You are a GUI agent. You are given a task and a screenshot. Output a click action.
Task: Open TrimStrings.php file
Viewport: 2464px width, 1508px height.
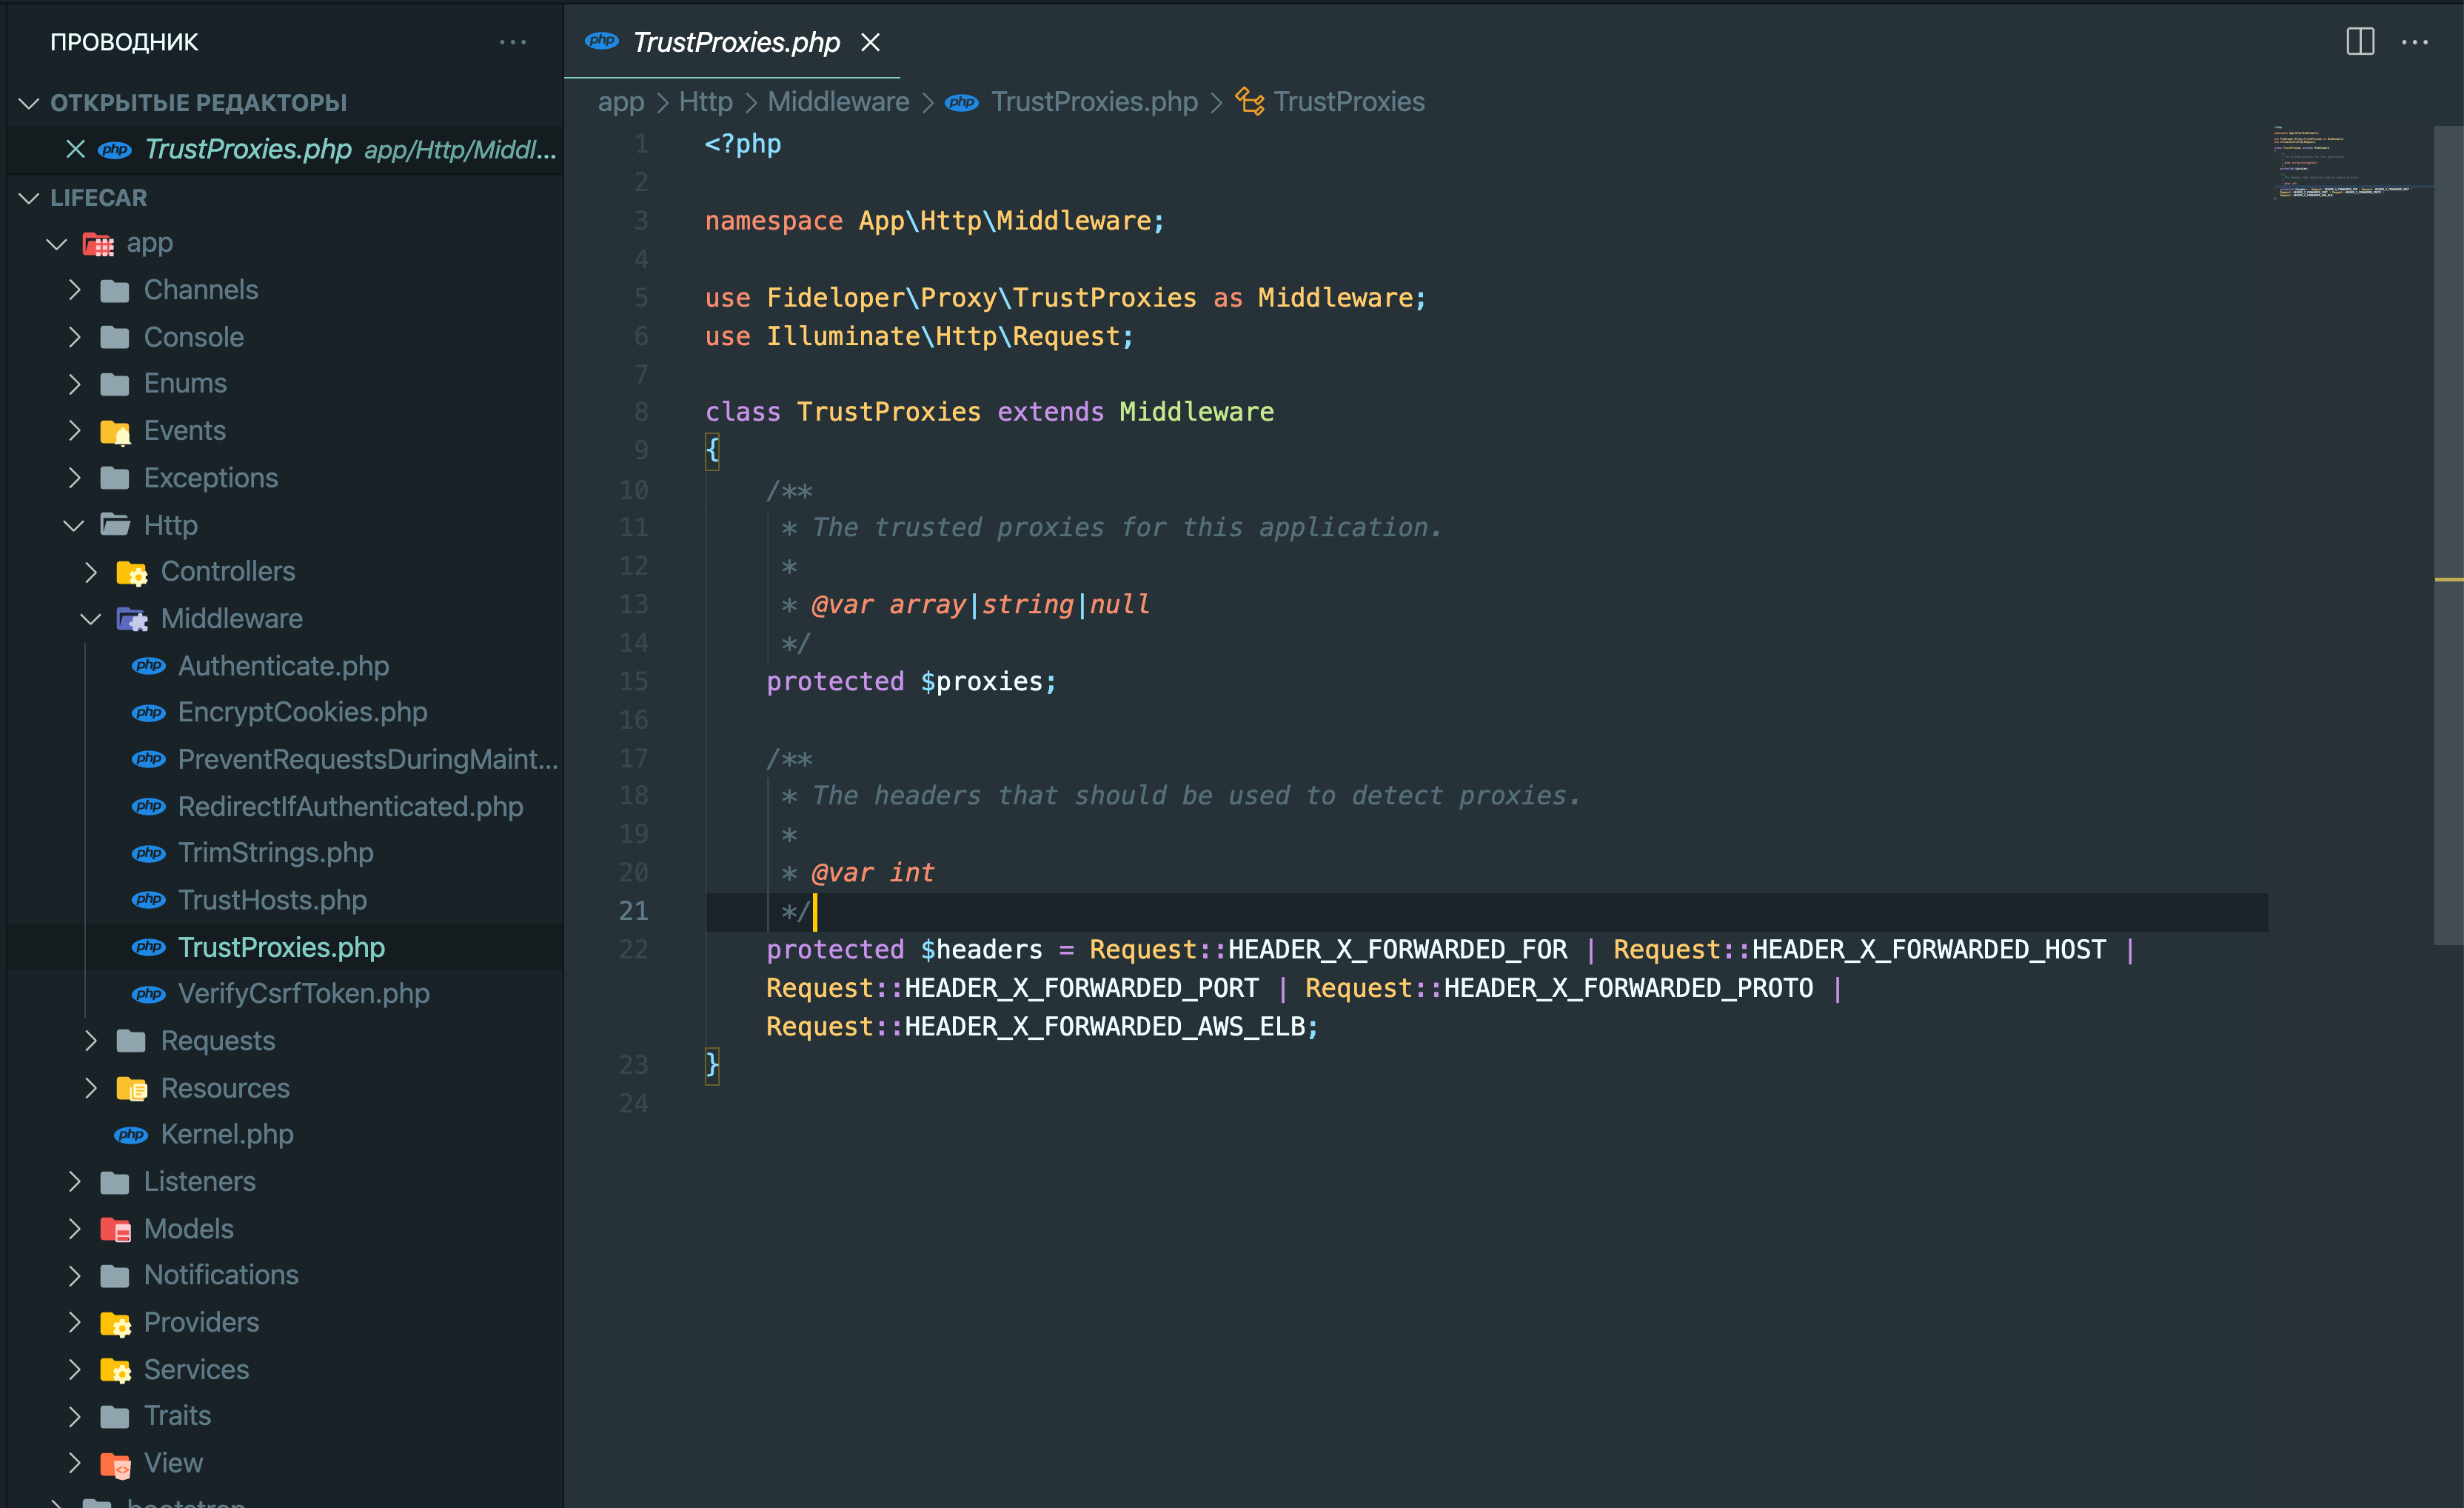coord(276,853)
